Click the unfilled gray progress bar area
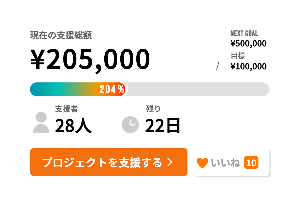 [x=199, y=89]
